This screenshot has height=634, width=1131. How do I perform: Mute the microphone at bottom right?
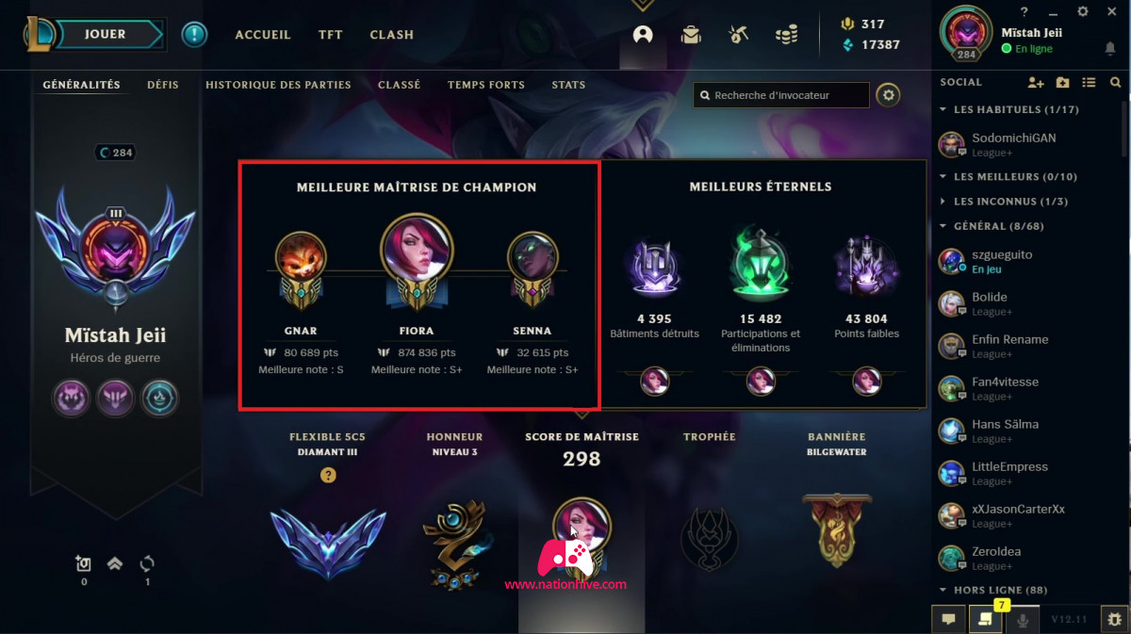[x=1023, y=620]
